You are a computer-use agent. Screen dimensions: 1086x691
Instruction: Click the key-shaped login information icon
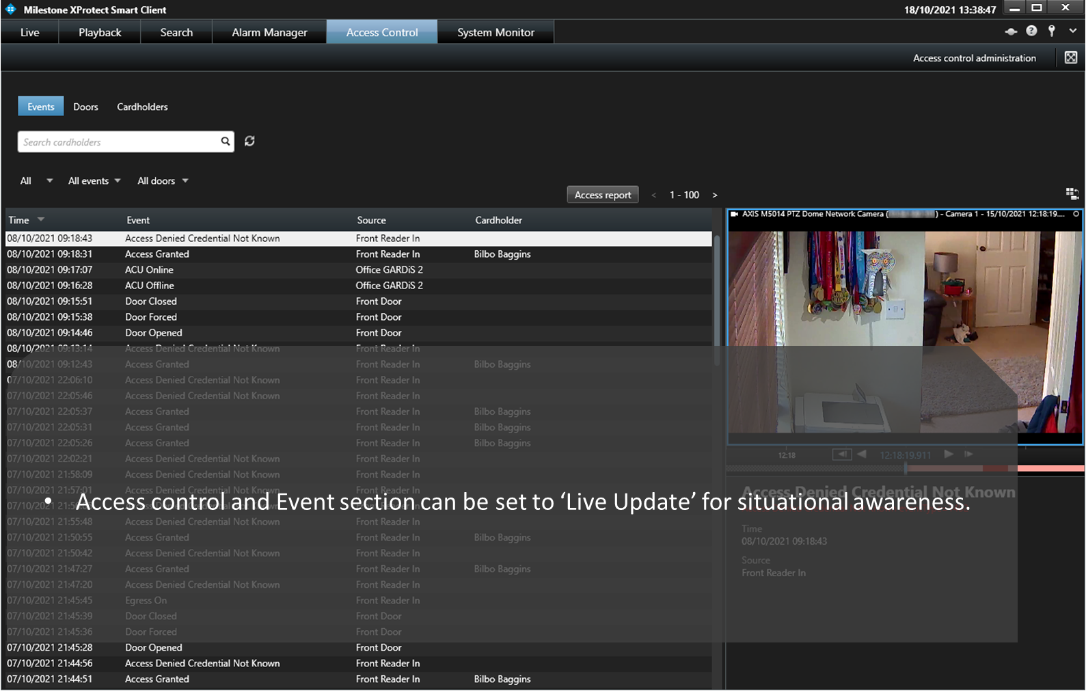pos(1052,31)
